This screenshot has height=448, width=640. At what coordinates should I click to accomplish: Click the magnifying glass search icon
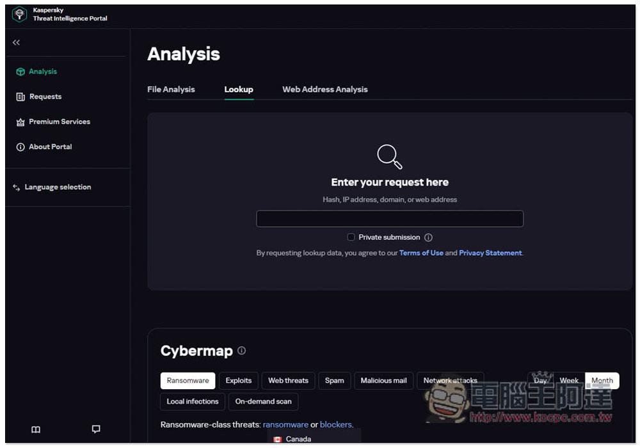pos(389,156)
